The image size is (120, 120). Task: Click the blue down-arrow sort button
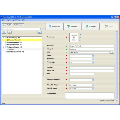click(x=40, y=32)
